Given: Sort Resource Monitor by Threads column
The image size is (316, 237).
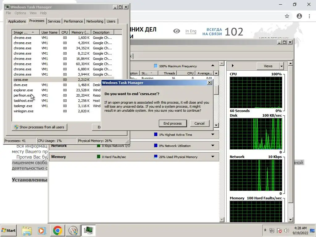Looking at the screenshot, I should [x=167, y=73].
